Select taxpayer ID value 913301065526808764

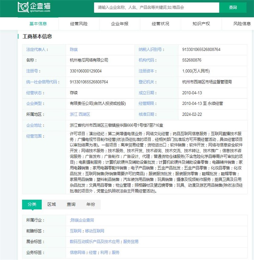point(201,49)
